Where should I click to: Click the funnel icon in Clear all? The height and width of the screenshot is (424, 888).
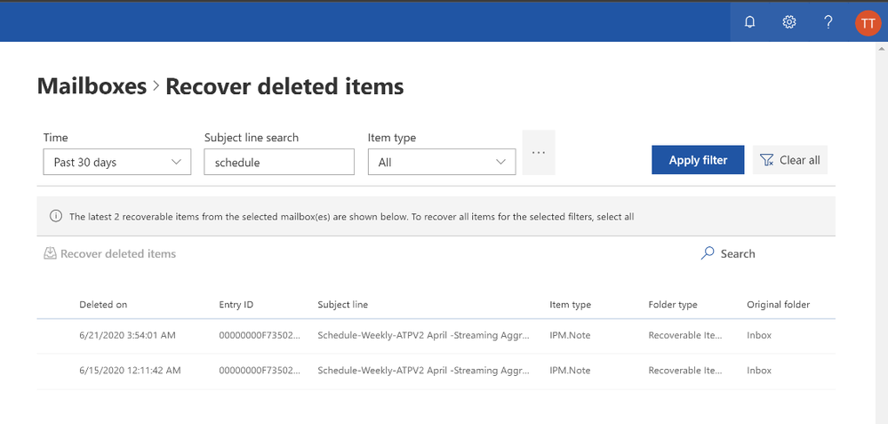767,160
